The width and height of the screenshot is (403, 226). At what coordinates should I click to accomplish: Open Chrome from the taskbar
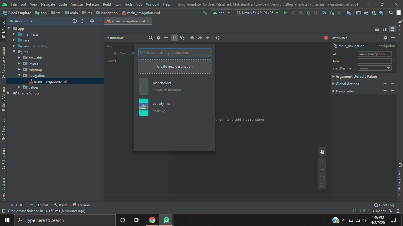click(x=152, y=220)
